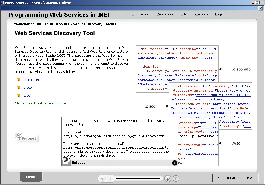Open the Bookmarks menu

[x=140, y=14]
